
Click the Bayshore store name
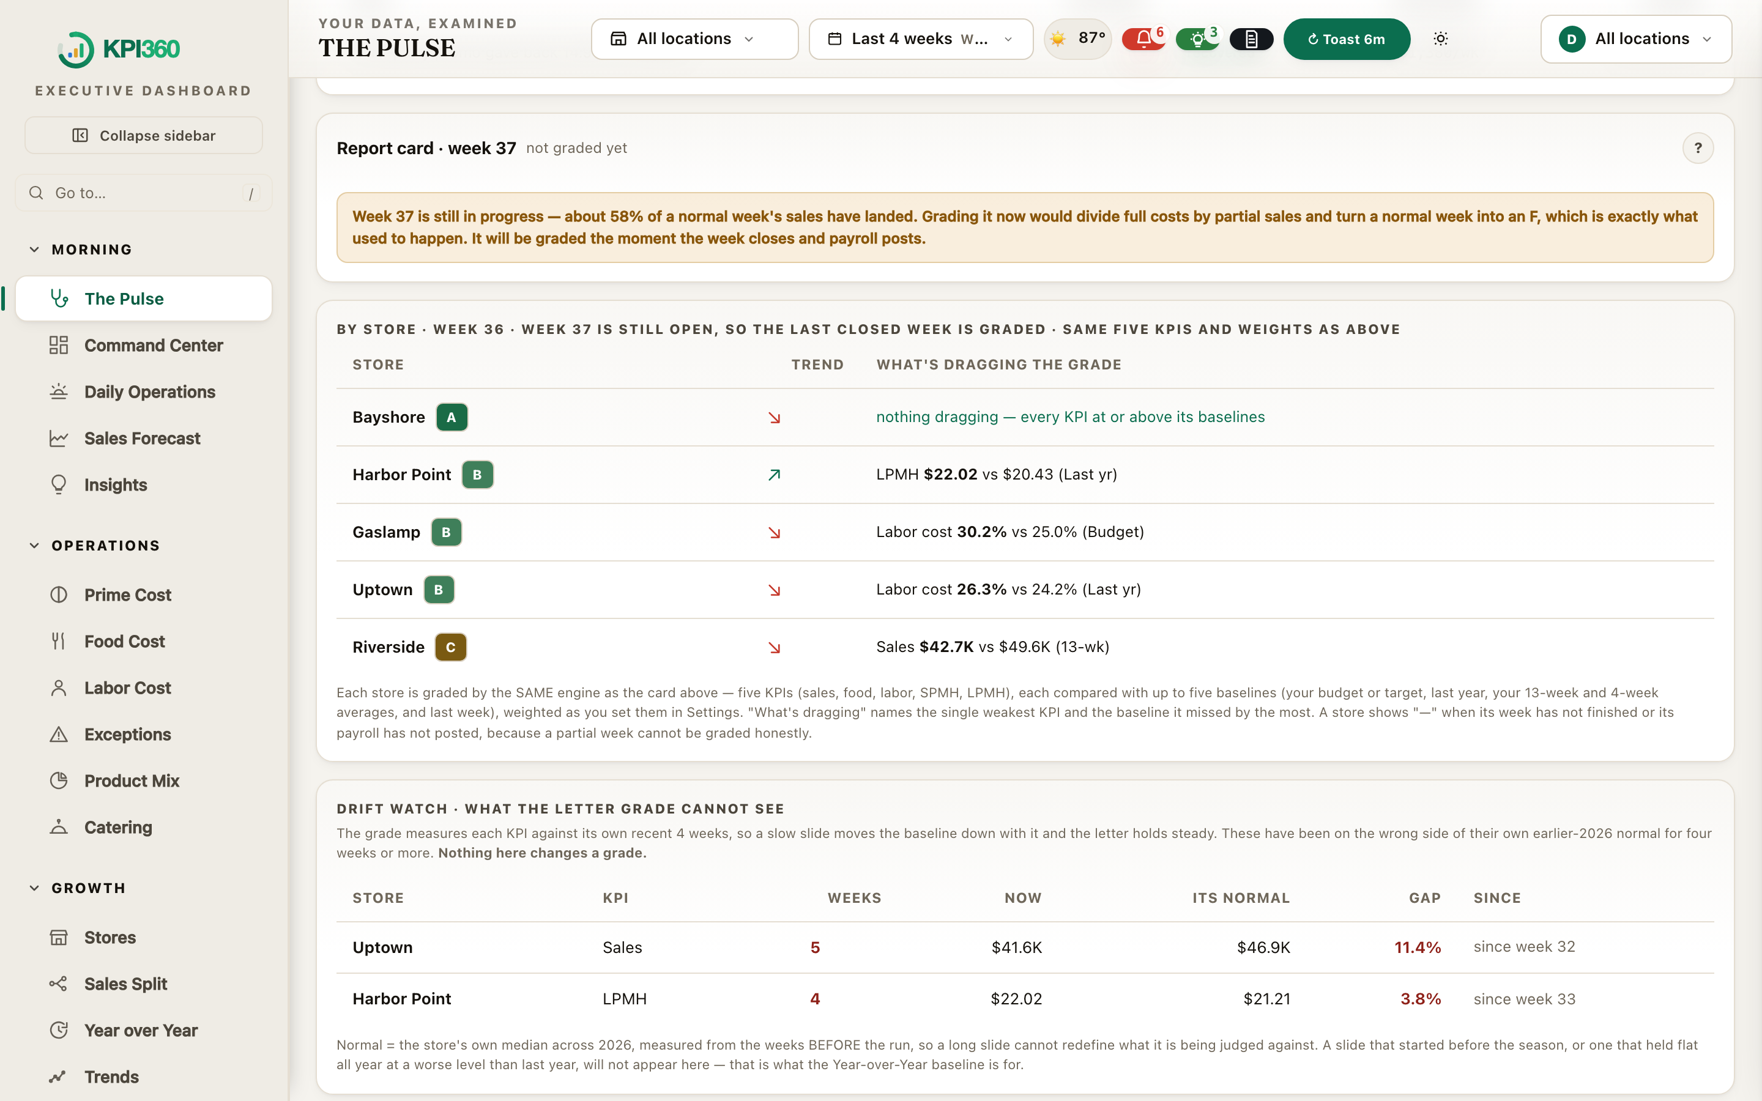click(389, 417)
